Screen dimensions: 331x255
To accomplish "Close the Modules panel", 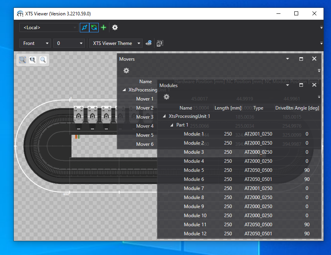I will [x=314, y=85].
